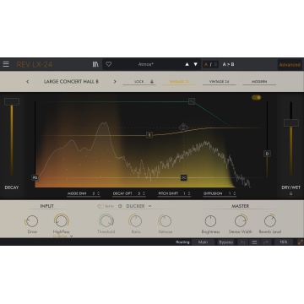Open the history list icon
Image resolution: width=304 pixels, height=304 pixels.
tap(254, 242)
